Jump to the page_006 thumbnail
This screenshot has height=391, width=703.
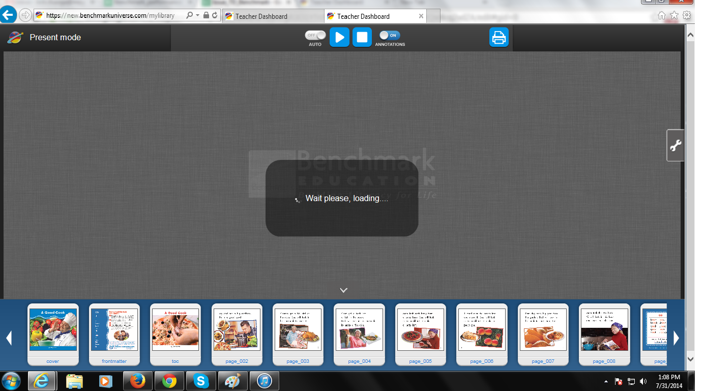[482, 334]
